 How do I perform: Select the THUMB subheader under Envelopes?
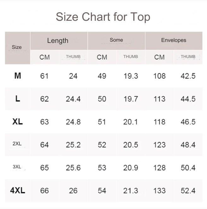point(188,57)
